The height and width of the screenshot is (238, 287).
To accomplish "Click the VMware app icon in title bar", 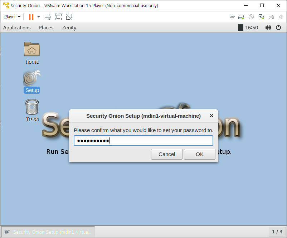I will 6,5.
